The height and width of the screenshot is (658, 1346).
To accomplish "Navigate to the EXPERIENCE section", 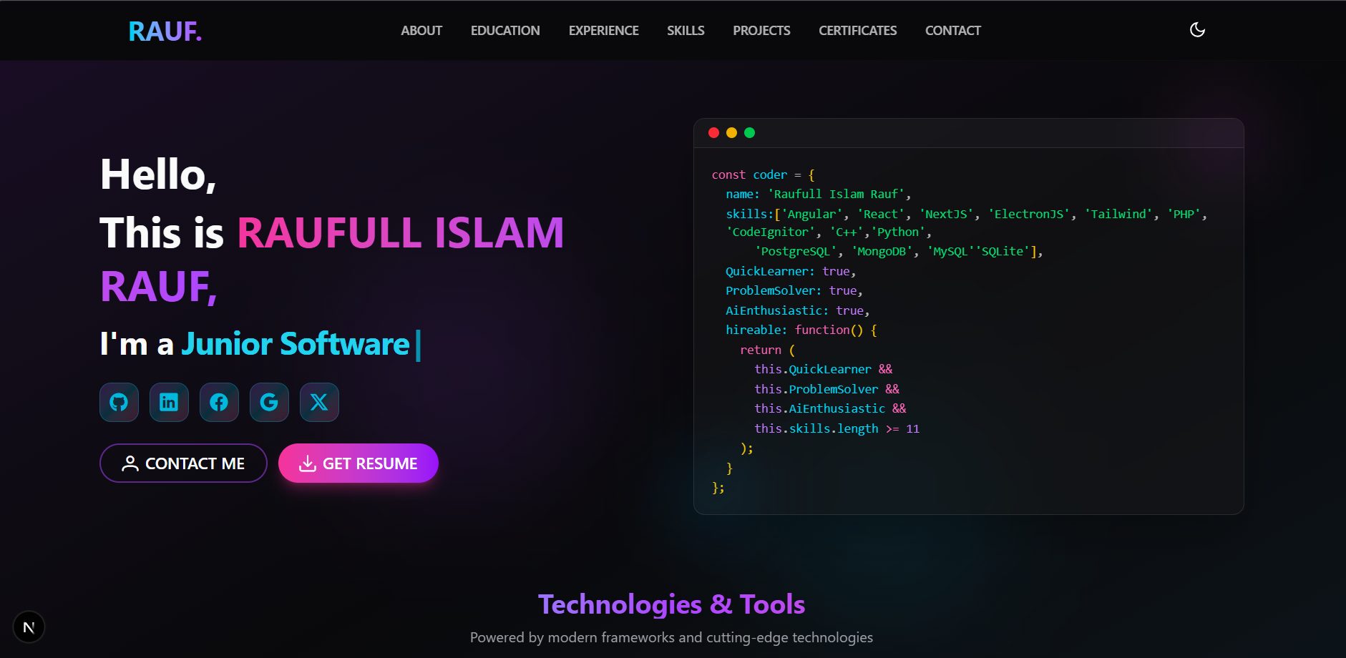I will (x=603, y=30).
